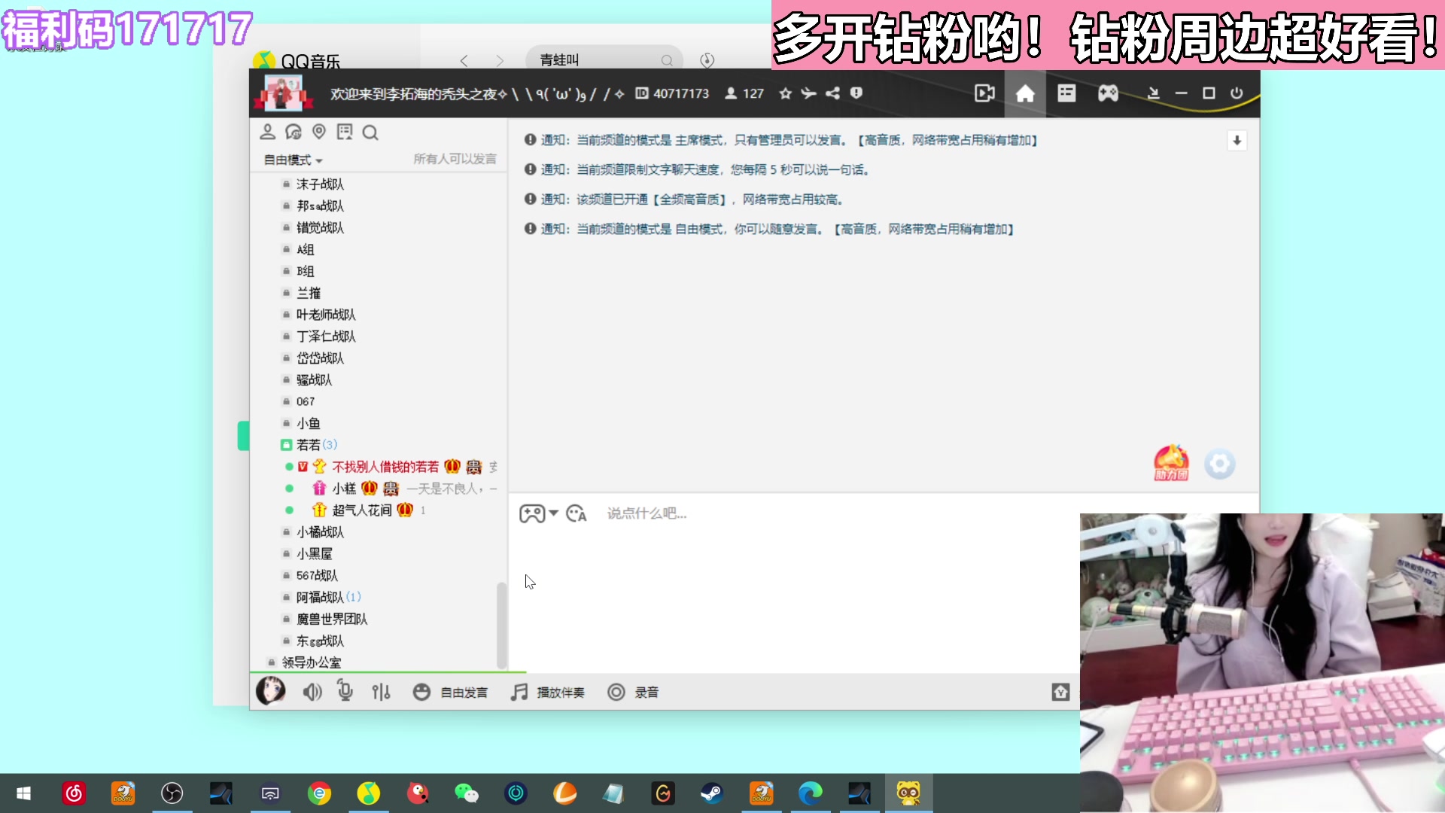The height and width of the screenshot is (813, 1445).
Task: Mute the microphone in the bottom toolbar
Action: coord(345,692)
